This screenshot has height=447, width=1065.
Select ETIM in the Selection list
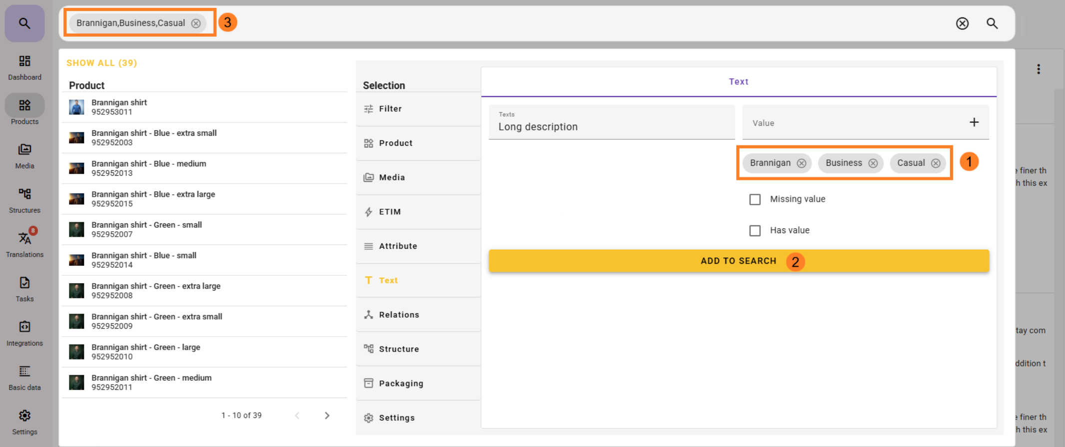389,212
